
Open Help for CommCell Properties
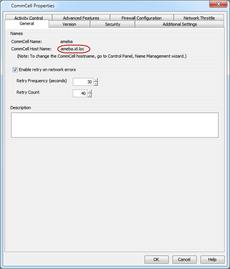click(212, 259)
